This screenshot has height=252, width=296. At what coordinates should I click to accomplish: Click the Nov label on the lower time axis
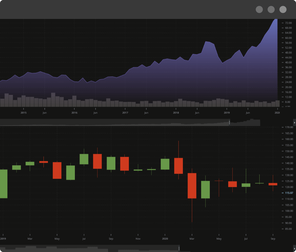point(138,239)
